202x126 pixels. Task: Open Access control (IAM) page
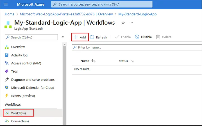pos(26,63)
